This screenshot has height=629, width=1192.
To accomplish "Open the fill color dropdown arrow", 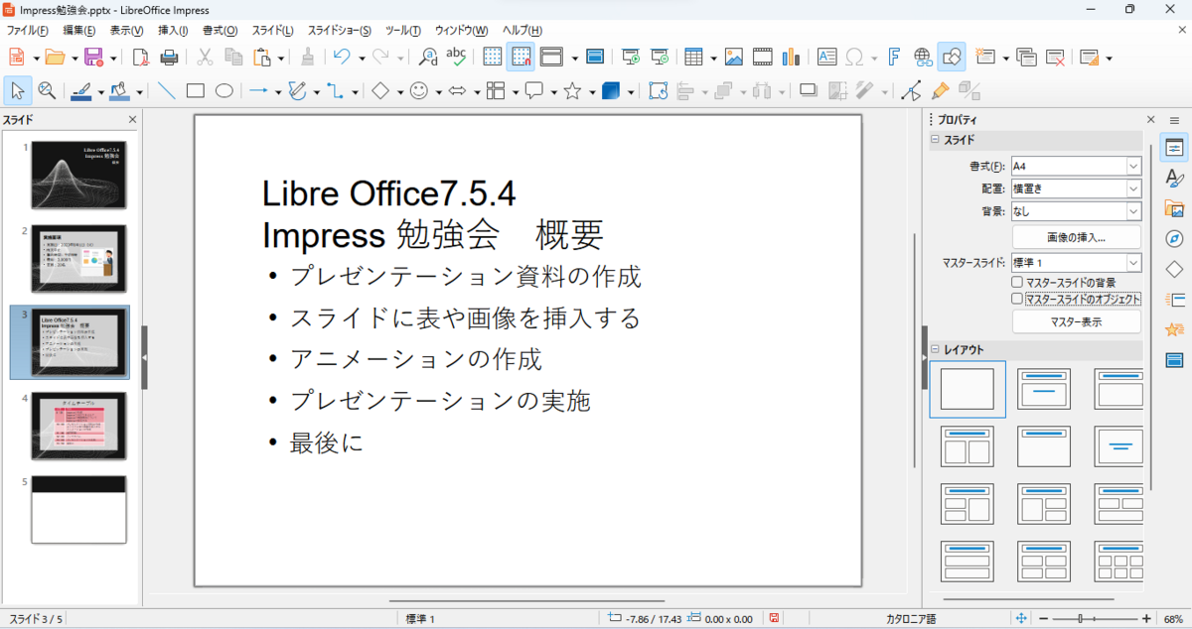I will [x=139, y=91].
